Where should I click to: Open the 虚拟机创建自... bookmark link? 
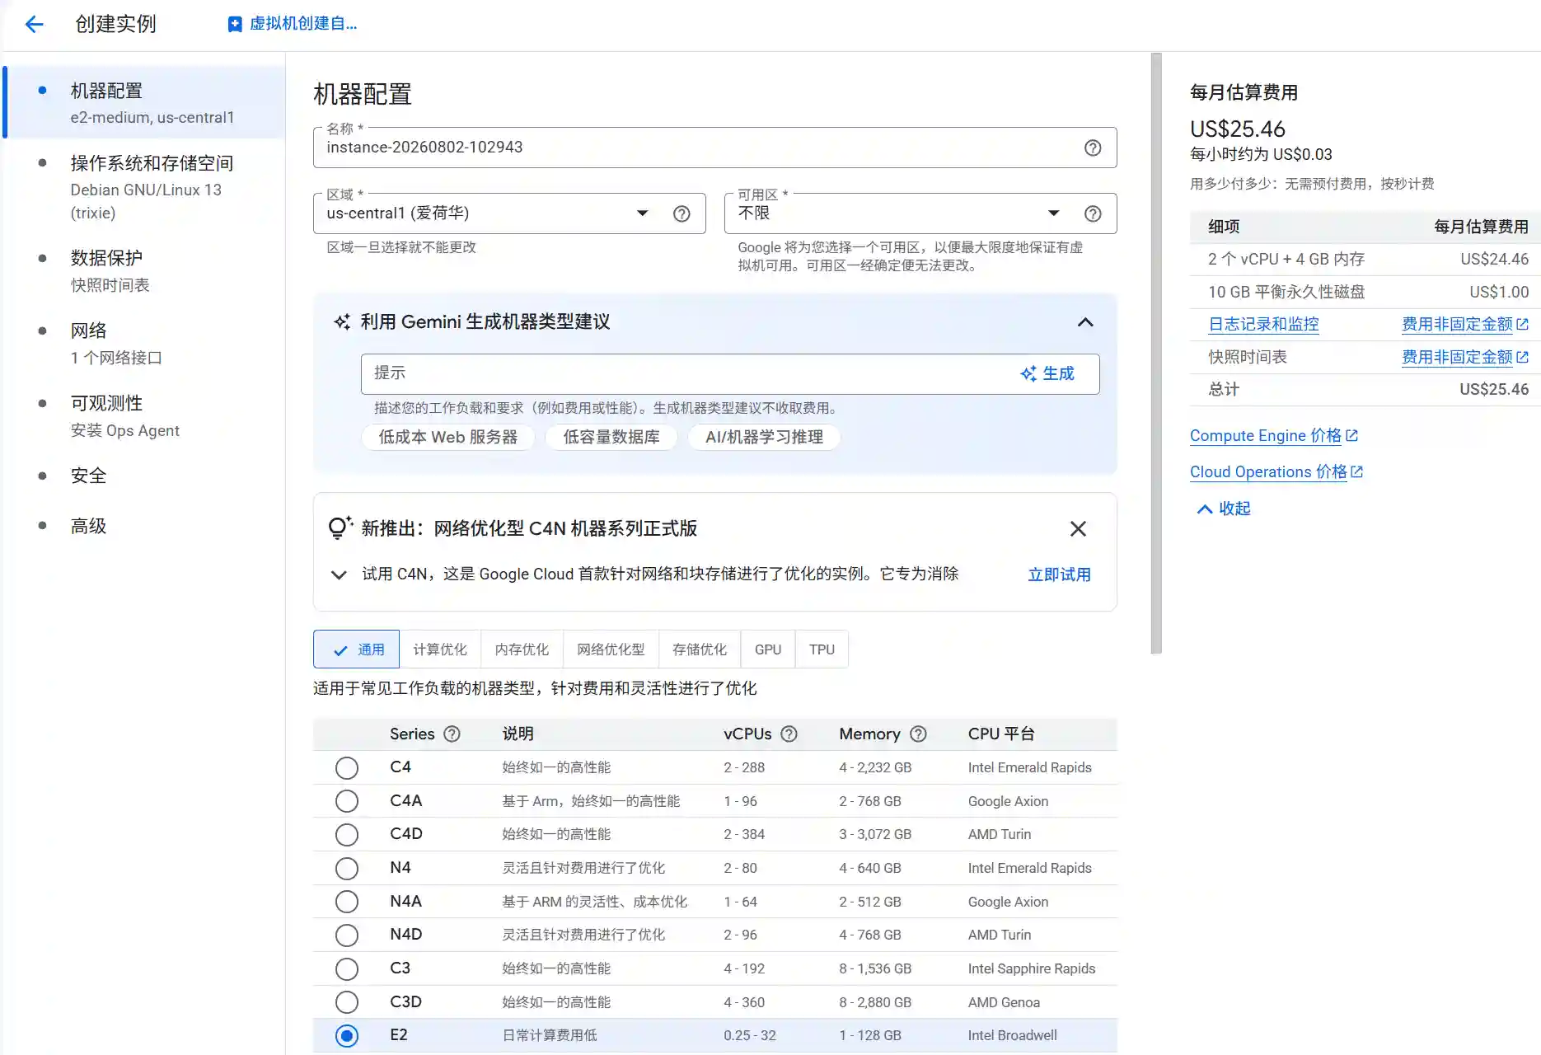pyautogui.click(x=293, y=24)
